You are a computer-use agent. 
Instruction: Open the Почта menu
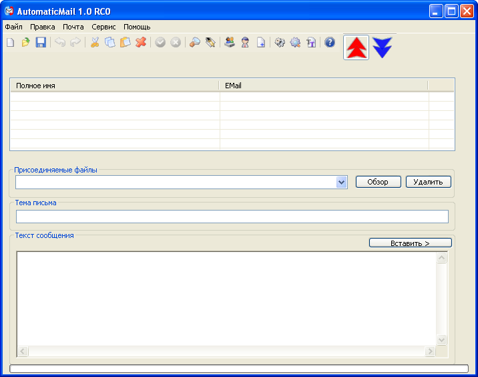(x=73, y=27)
